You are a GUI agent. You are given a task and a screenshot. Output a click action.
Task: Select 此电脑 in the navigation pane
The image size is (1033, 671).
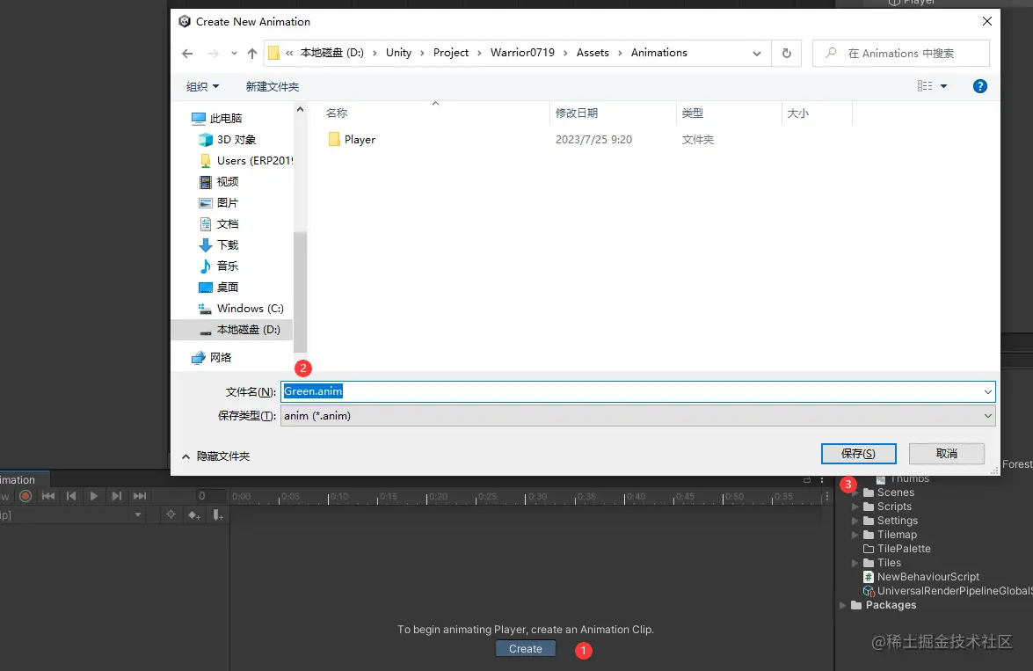(226, 119)
